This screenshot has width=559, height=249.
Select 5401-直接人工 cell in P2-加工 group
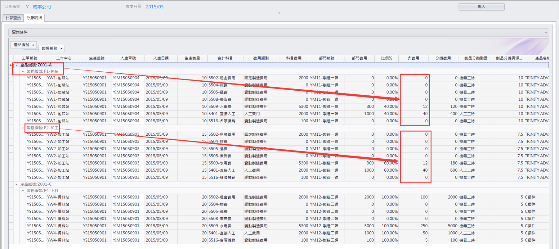pos(225,170)
